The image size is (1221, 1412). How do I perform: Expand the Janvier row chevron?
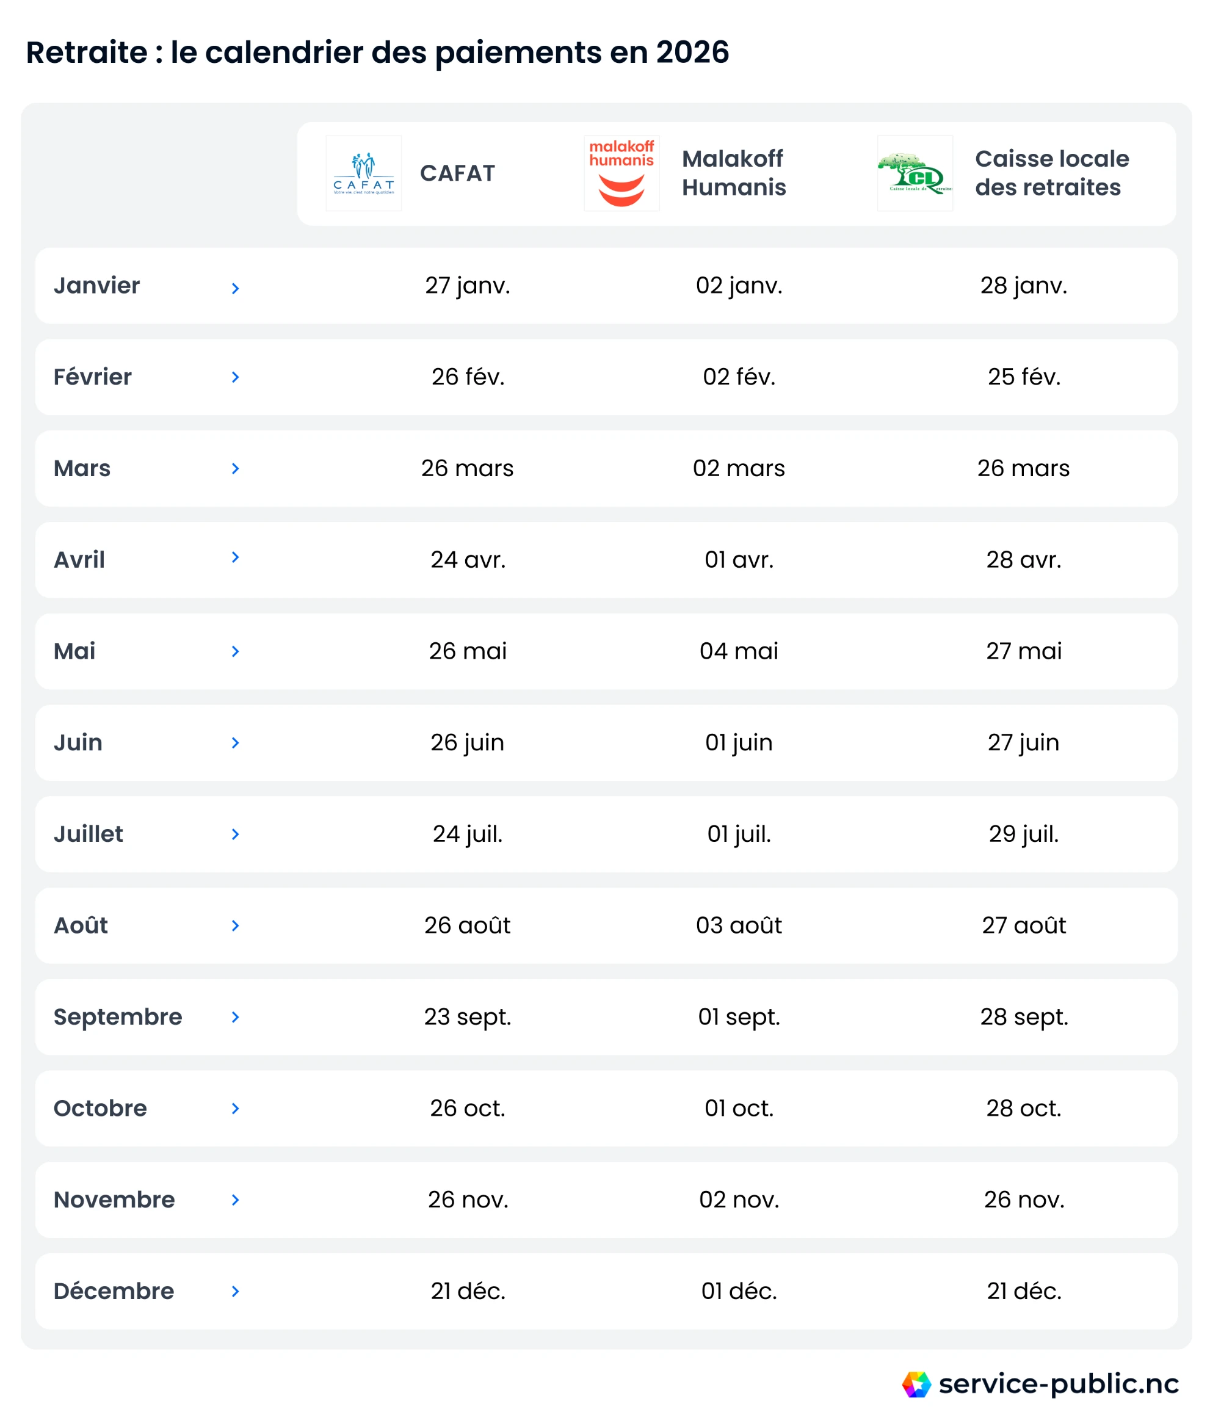pos(235,288)
